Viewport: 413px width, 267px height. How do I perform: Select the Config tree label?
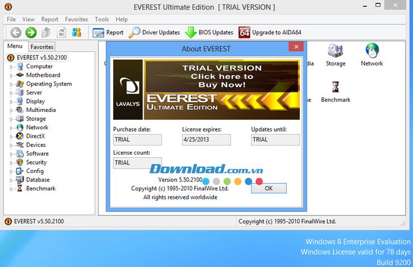click(35, 171)
